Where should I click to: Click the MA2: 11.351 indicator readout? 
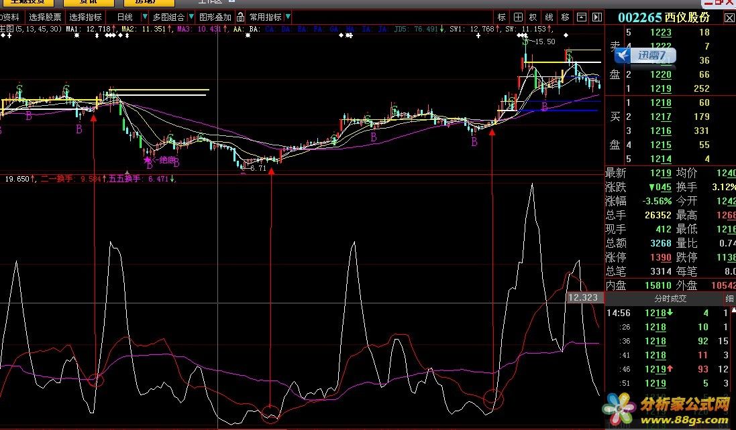click(146, 29)
